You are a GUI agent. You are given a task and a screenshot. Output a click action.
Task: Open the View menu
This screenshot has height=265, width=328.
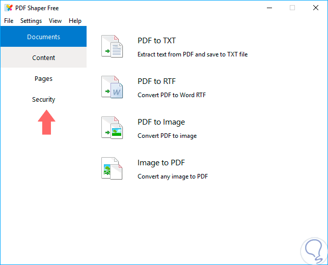[55, 21]
